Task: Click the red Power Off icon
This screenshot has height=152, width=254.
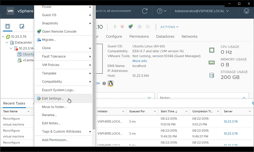Action: tap(122, 26)
